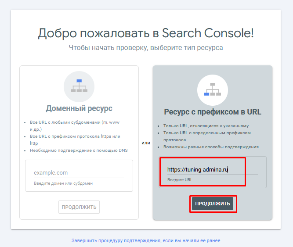293x247 pixels.
Task: Click the 'Возможны разные способы подтверждения' bullet
Action: coord(211,147)
